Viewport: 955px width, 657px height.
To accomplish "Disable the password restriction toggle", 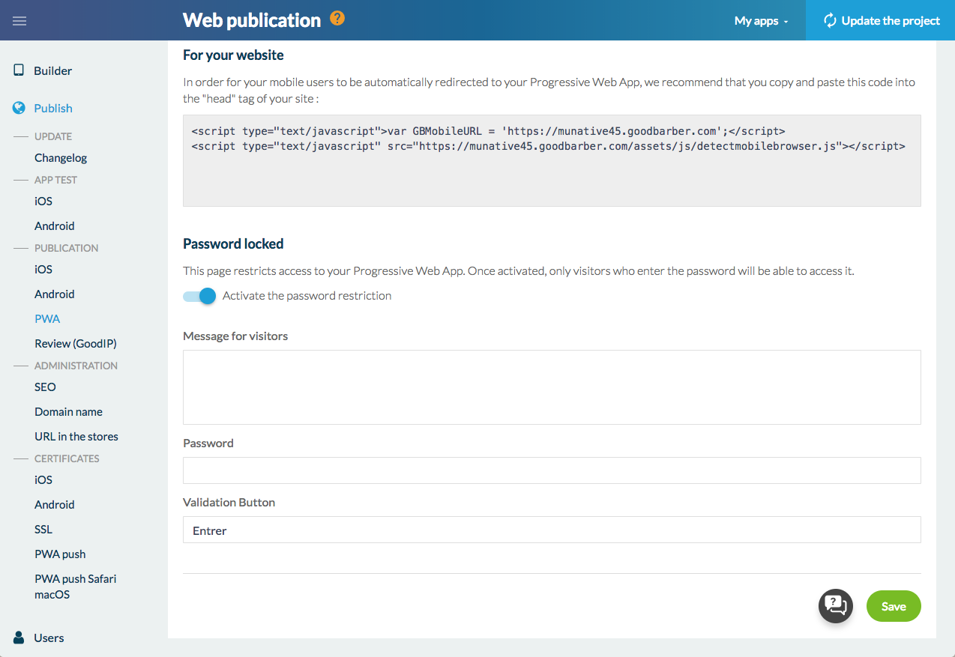I will [x=200, y=296].
